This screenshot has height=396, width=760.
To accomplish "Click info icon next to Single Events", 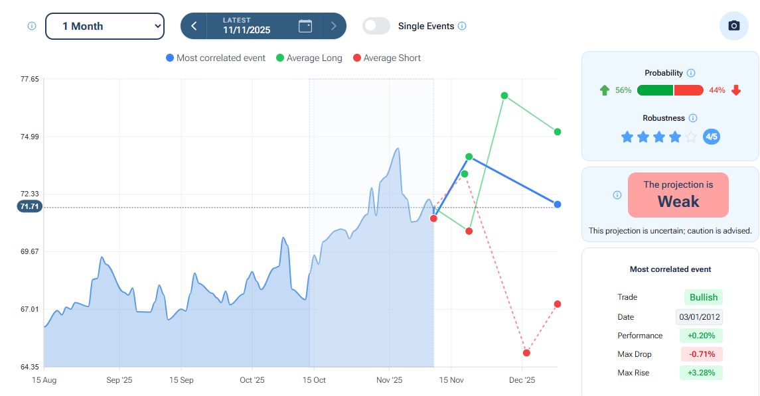I will click(463, 26).
